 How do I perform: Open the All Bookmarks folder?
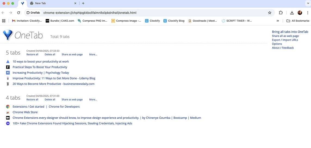coord(298,21)
